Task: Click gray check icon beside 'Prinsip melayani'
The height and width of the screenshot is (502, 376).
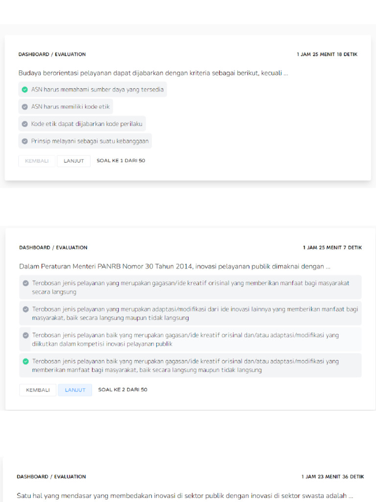Action: tap(24, 141)
